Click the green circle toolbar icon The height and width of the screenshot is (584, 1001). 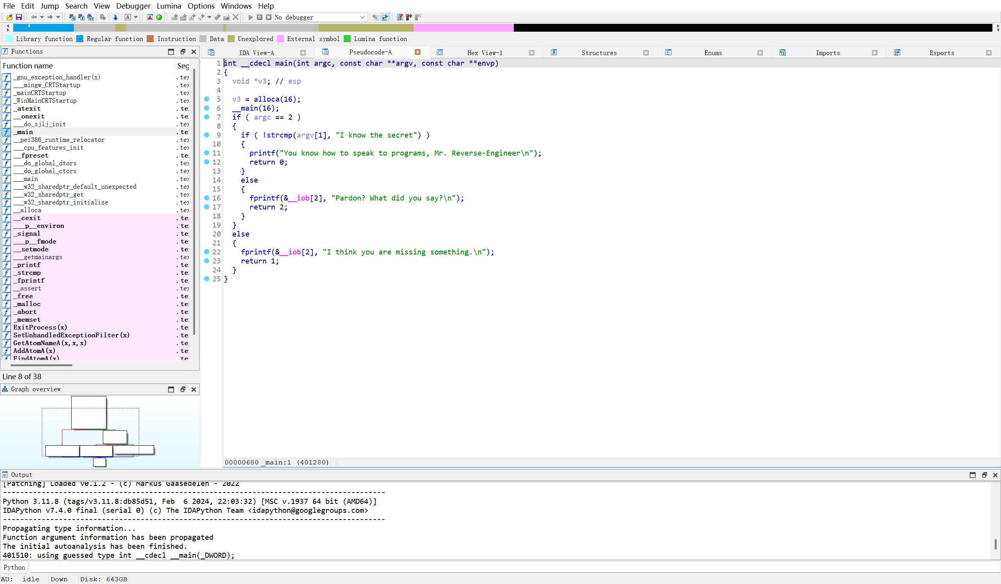159,17
